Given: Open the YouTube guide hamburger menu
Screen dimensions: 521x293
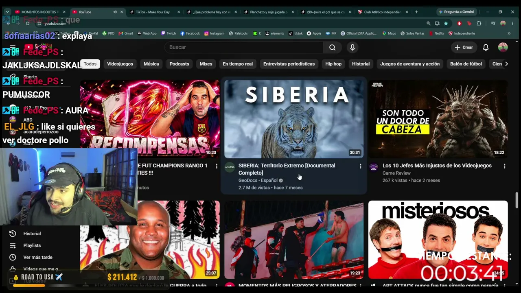Looking at the screenshot, I should point(13,47).
